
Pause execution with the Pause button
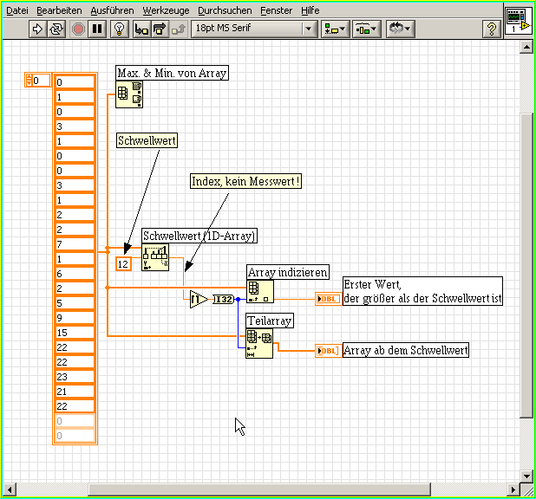(x=97, y=29)
